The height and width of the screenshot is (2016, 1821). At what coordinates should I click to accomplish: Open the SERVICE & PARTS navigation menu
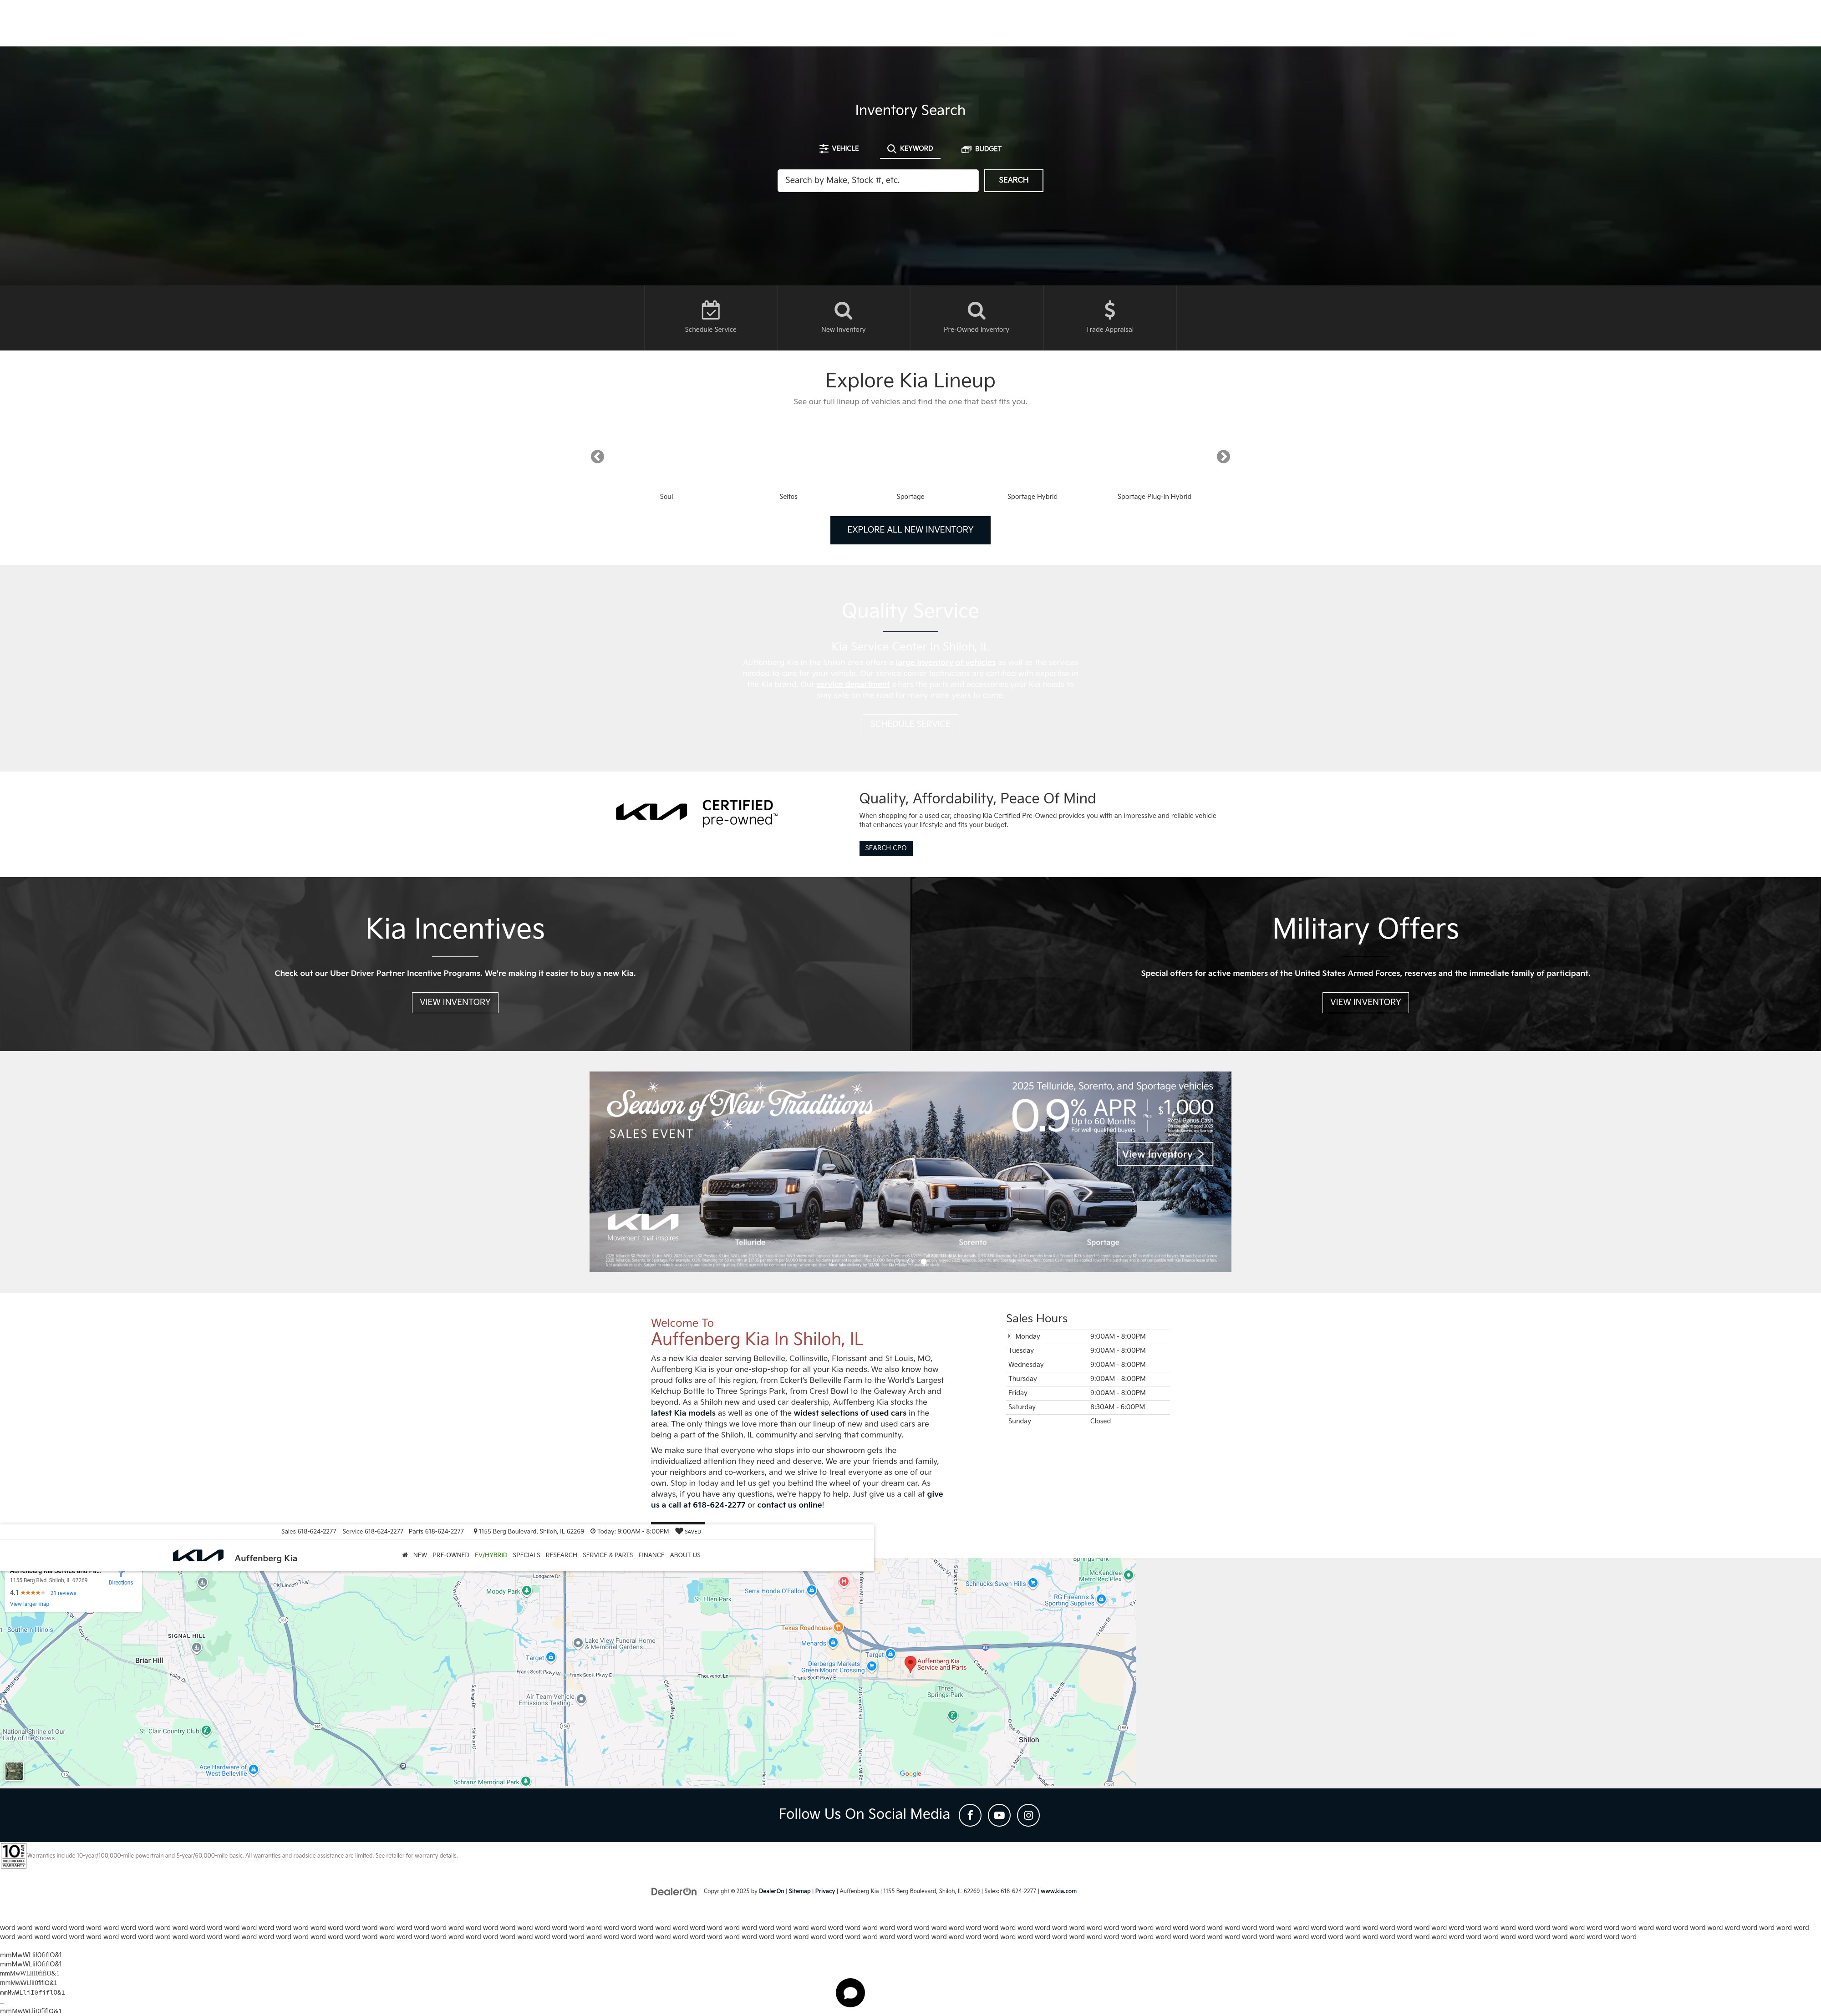(x=608, y=1555)
